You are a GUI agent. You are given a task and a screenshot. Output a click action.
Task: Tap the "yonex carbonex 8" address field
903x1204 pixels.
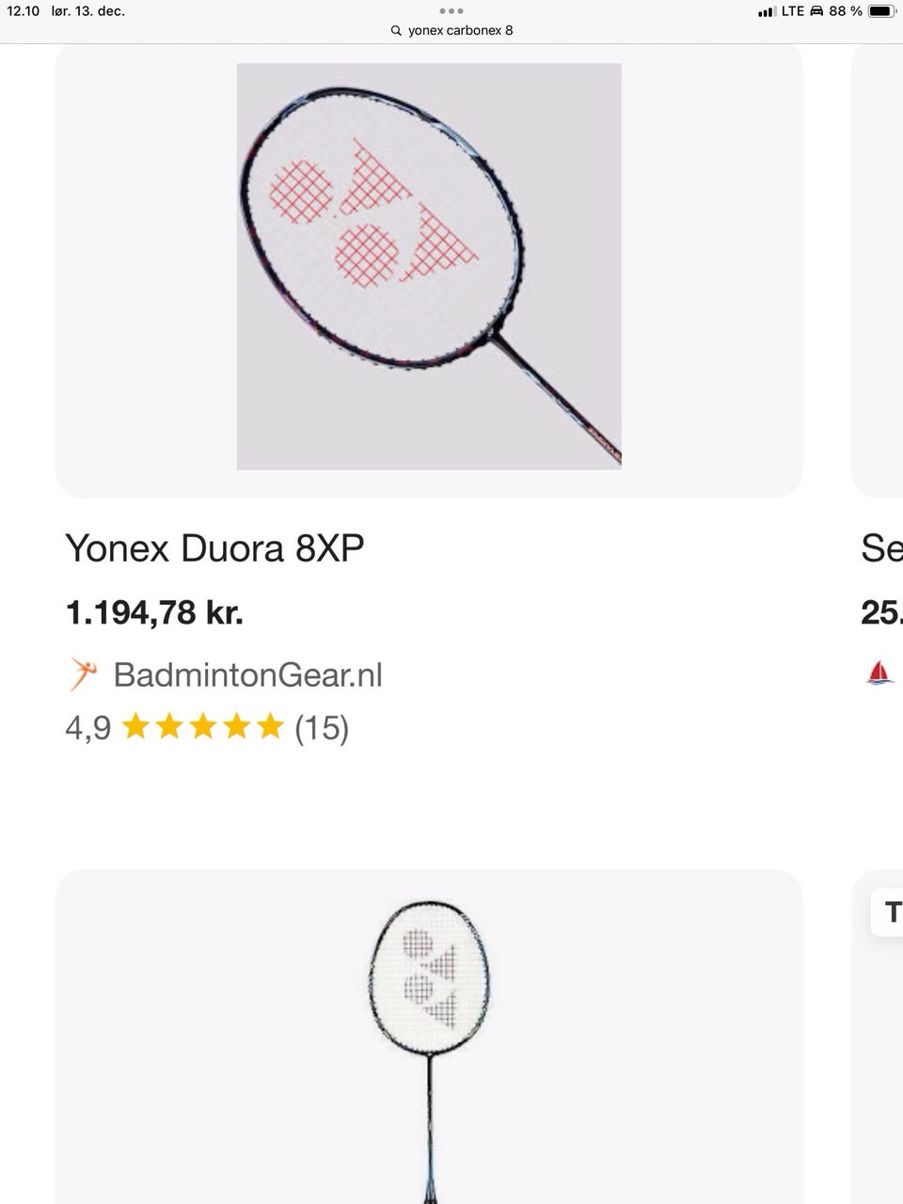460,30
